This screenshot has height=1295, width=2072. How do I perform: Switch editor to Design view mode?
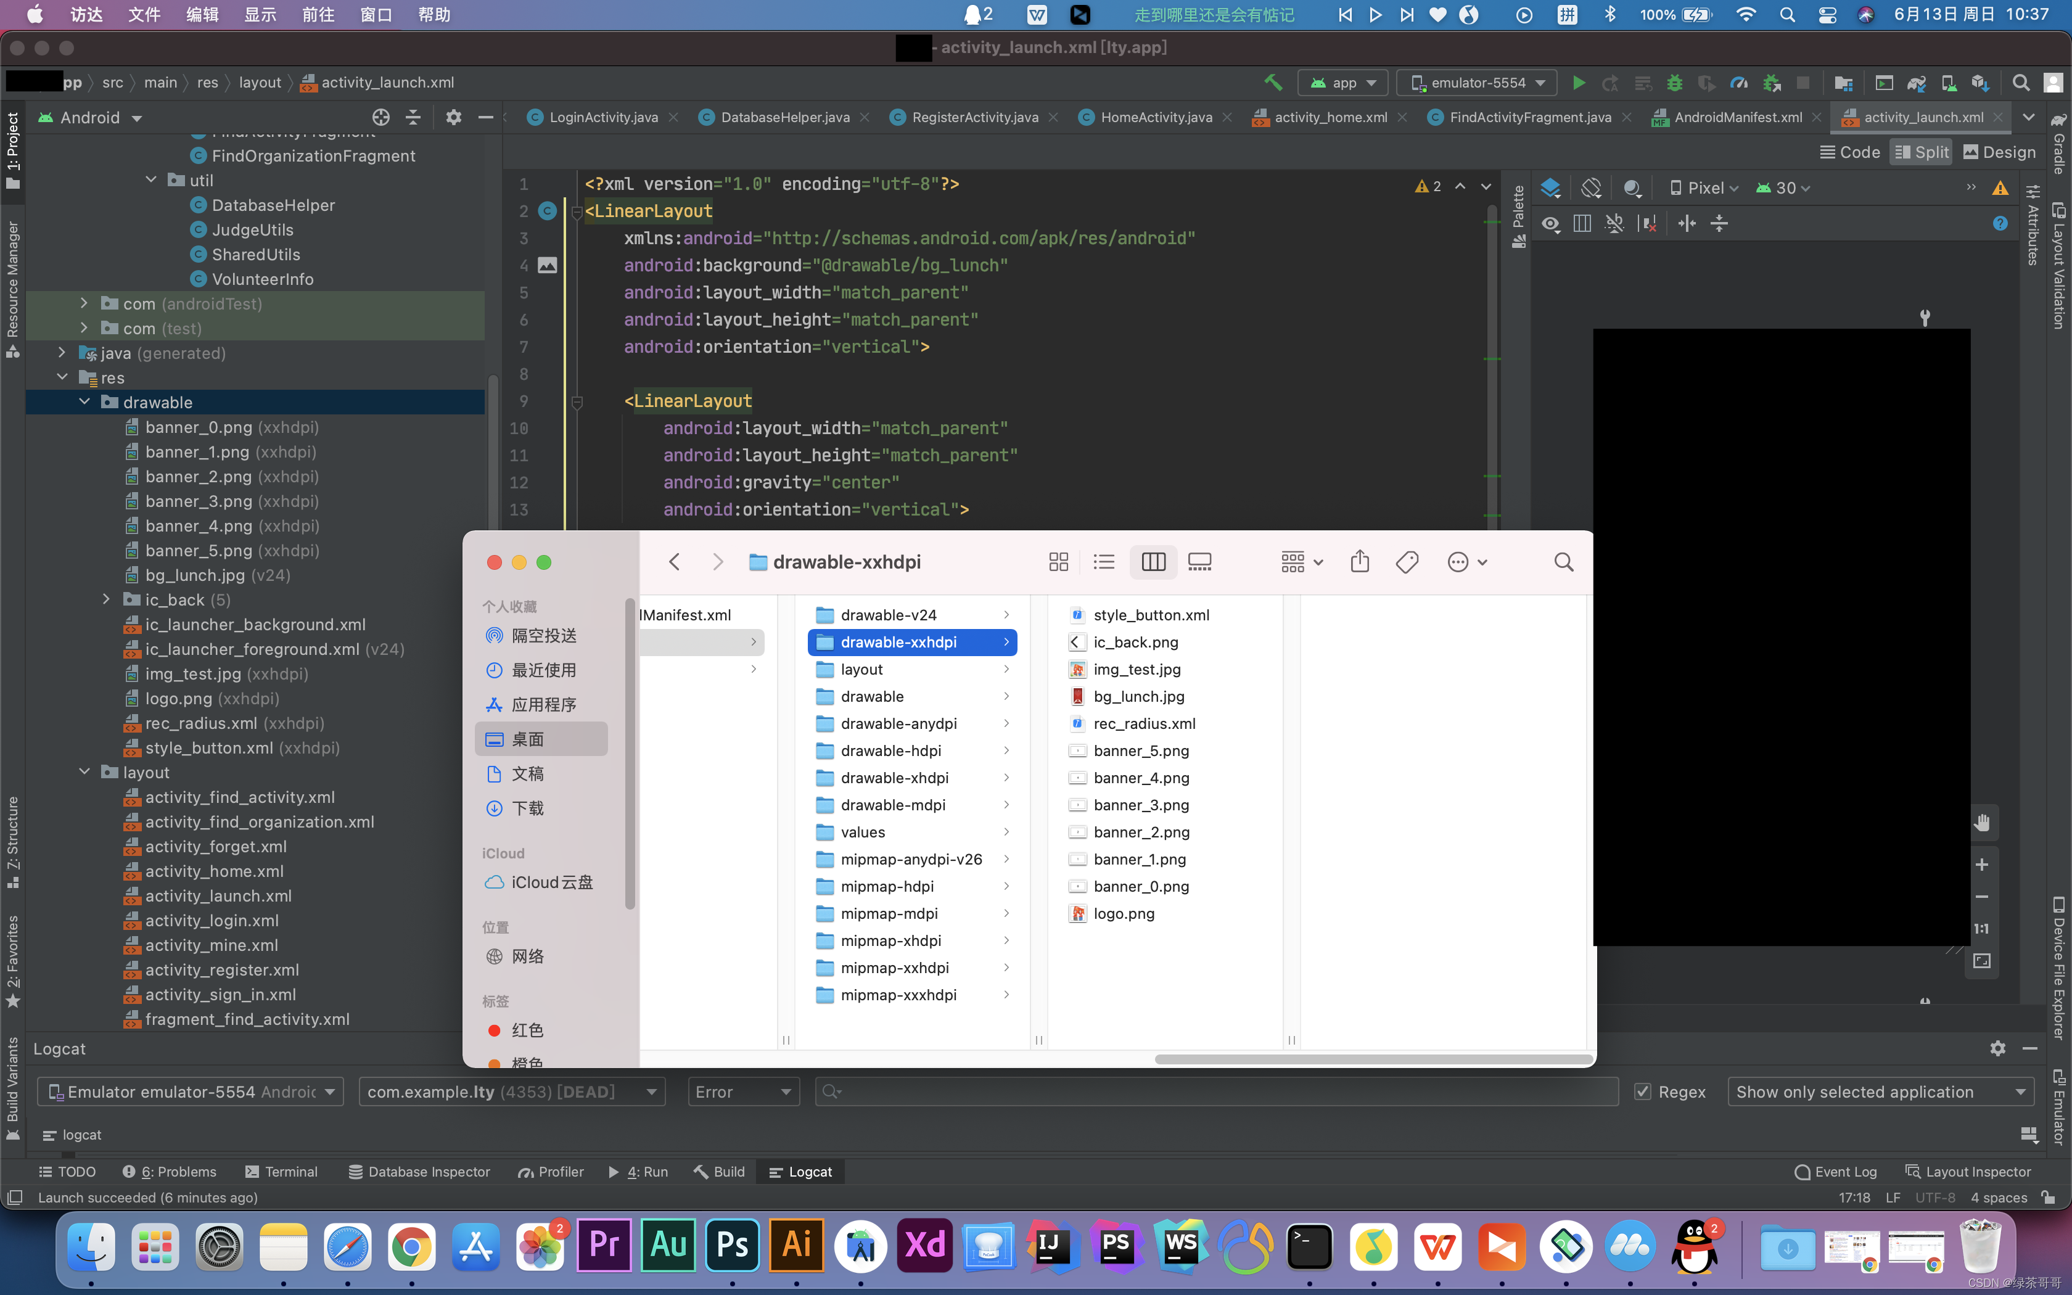1999,152
